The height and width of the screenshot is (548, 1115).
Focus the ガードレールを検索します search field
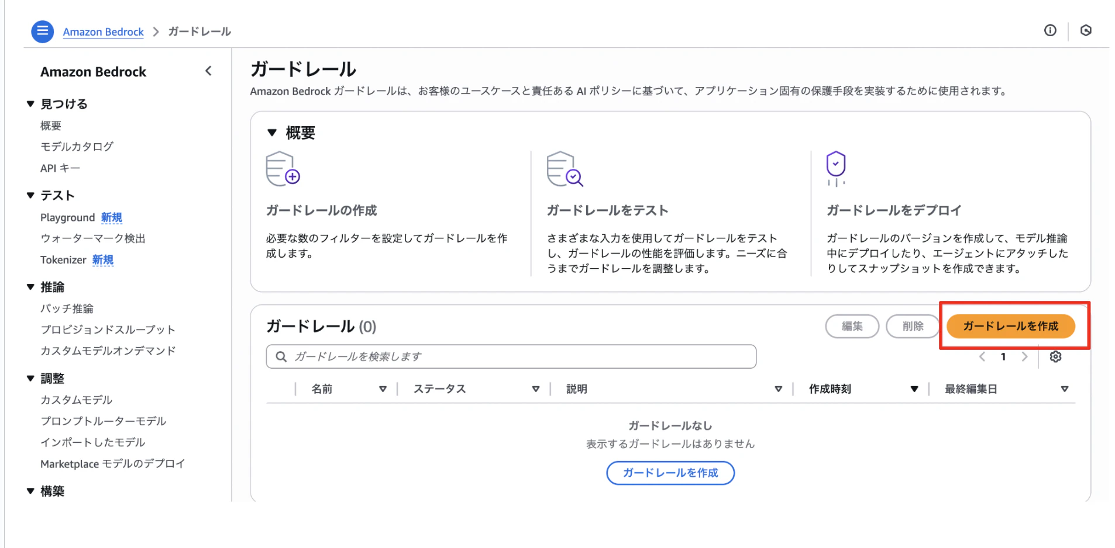pyautogui.click(x=511, y=356)
